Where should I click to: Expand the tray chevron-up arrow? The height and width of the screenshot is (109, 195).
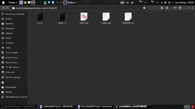[157, 3]
